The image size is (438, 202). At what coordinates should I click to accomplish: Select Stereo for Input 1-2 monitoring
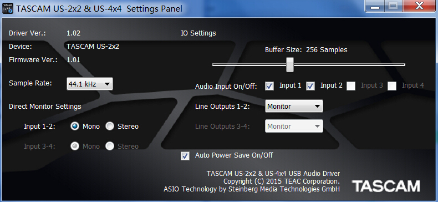tap(110, 127)
